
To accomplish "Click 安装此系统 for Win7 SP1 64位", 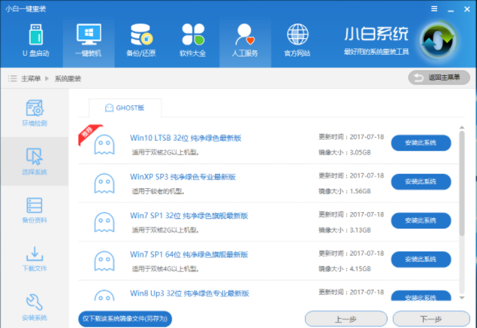I will pos(421,259).
